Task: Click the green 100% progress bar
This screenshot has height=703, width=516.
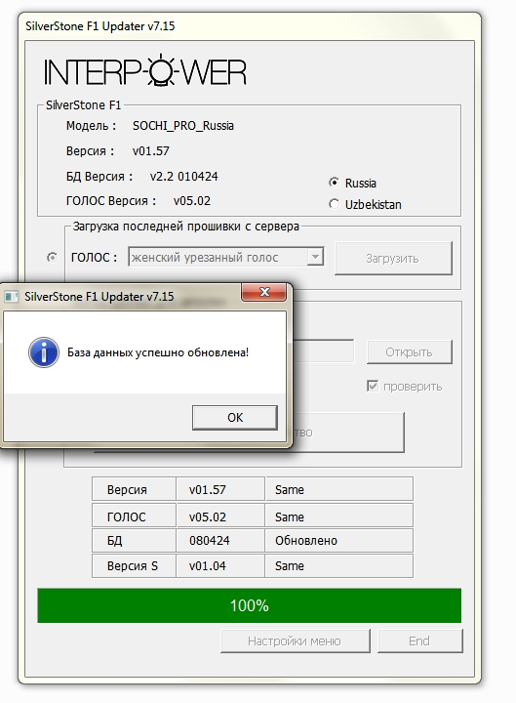Action: 249,605
